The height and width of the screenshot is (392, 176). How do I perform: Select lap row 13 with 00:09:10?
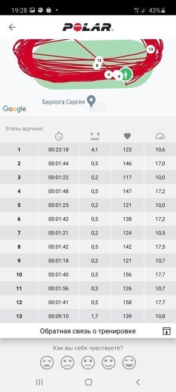tap(88, 316)
